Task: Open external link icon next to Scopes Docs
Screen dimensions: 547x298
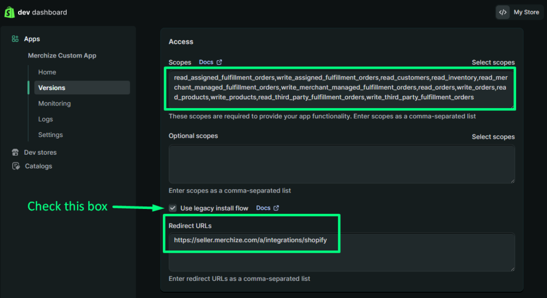Action: [x=219, y=62]
